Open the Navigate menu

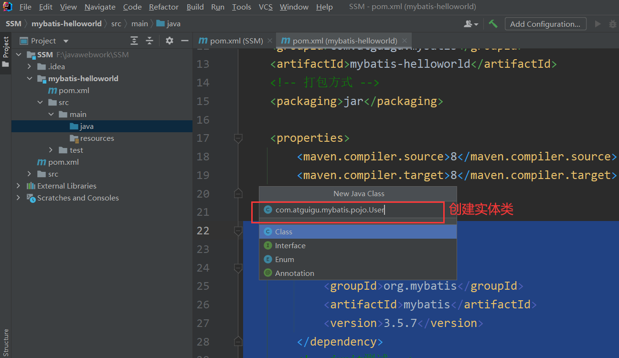tap(100, 7)
